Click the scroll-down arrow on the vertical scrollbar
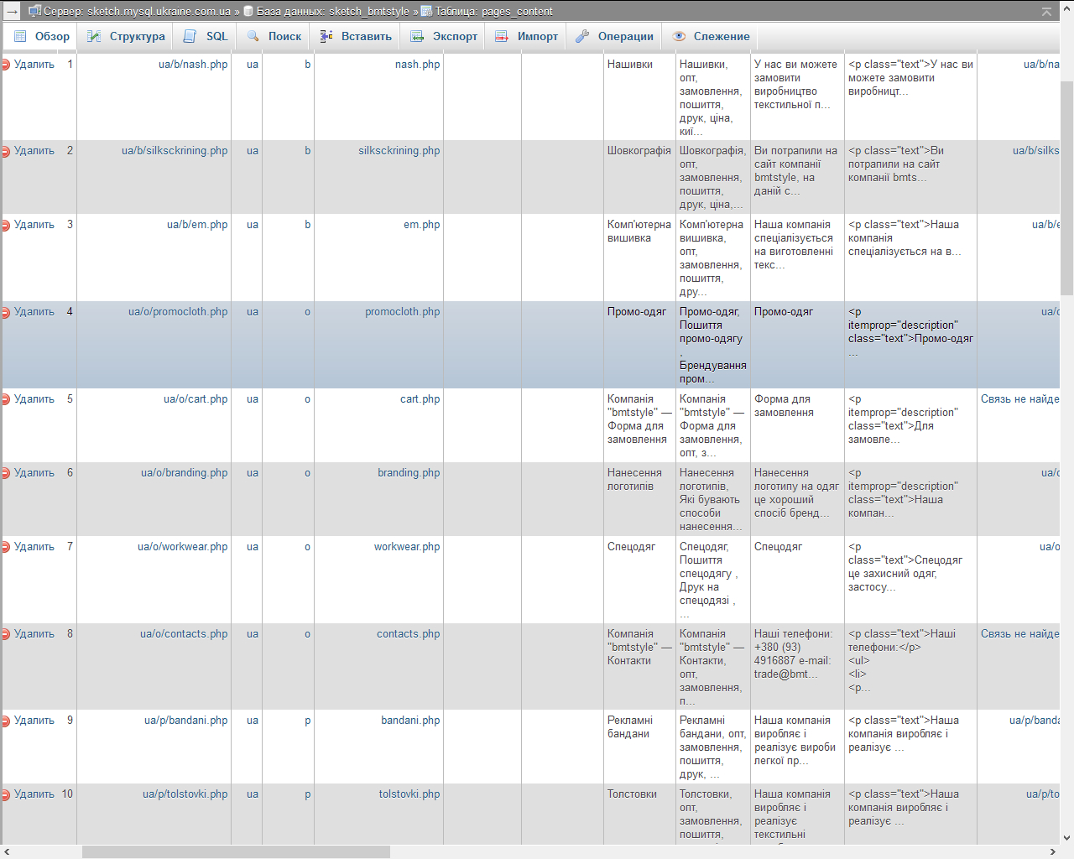Viewport: 1074px width, 859px height. [1066, 837]
